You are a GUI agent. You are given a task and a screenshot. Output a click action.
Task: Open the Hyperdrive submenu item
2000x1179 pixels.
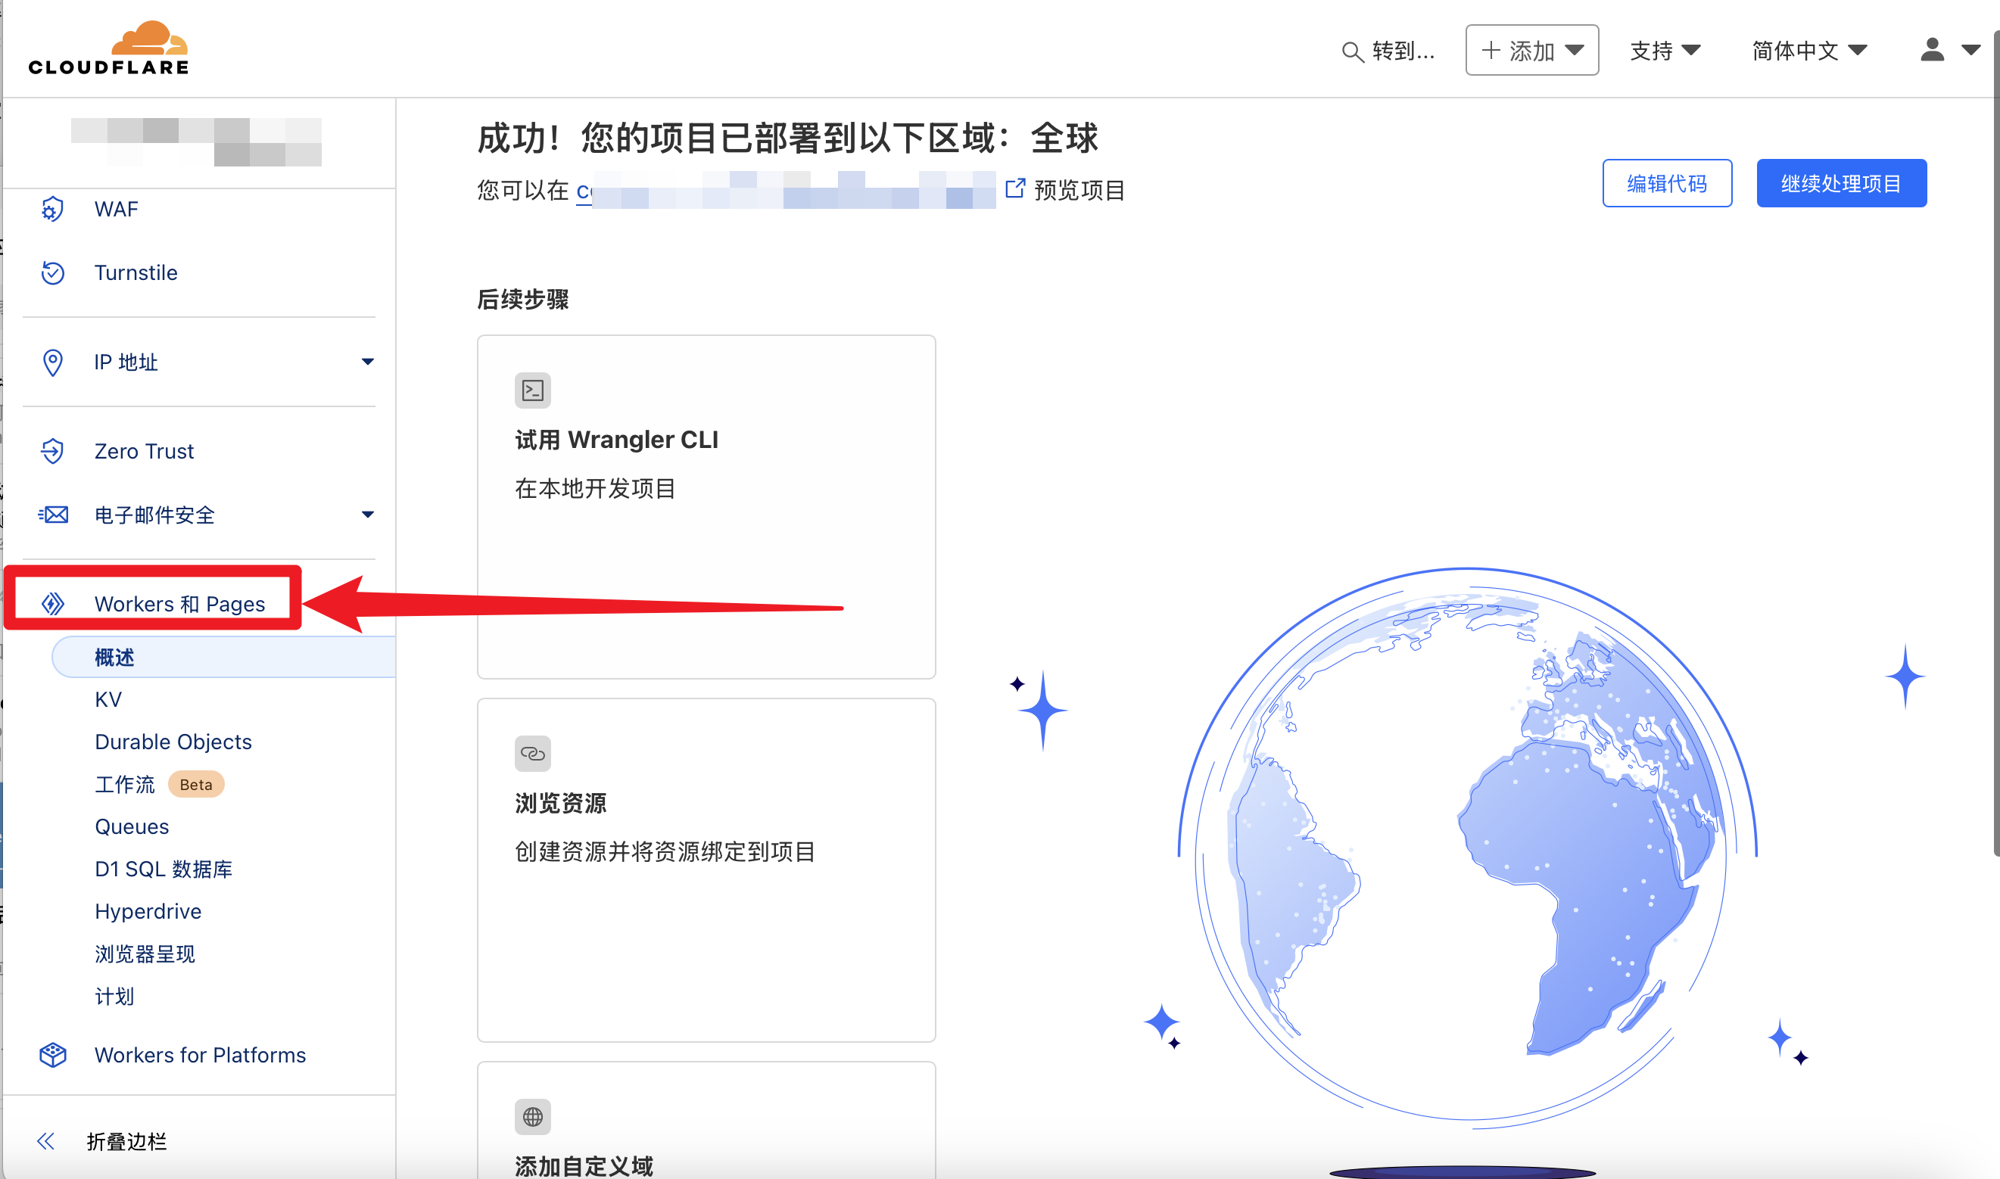coord(148,911)
